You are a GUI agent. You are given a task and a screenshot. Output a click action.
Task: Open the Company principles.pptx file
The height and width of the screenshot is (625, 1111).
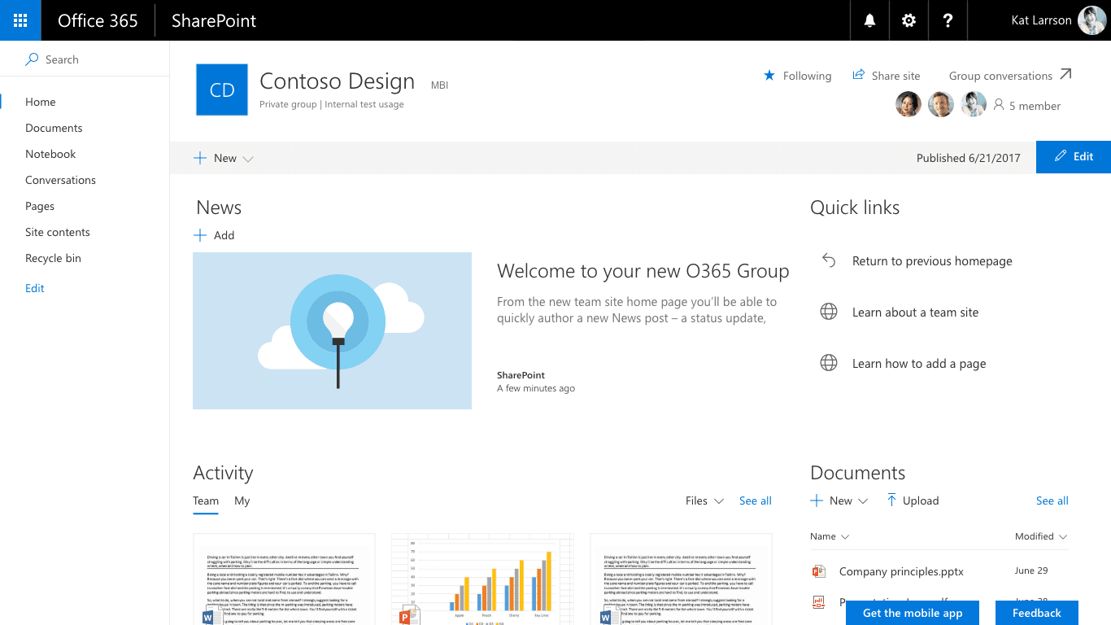[901, 571]
